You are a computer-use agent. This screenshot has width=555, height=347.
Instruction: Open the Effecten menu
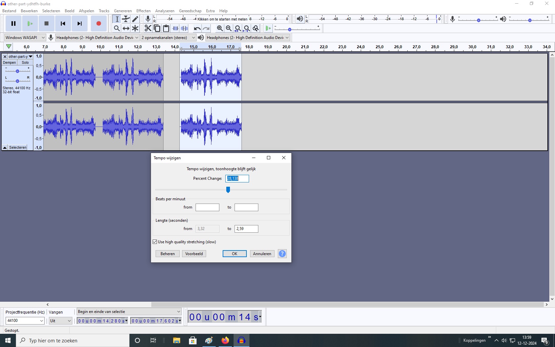(x=143, y=11)
